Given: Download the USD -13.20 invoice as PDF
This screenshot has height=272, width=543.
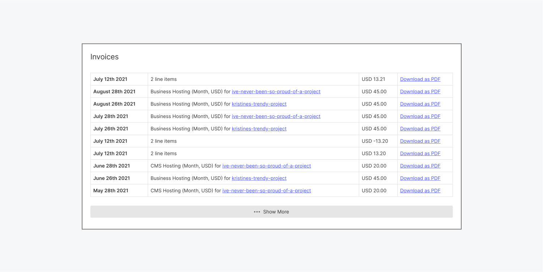Looking at the screenshot, I should click(x=420, y=141).
